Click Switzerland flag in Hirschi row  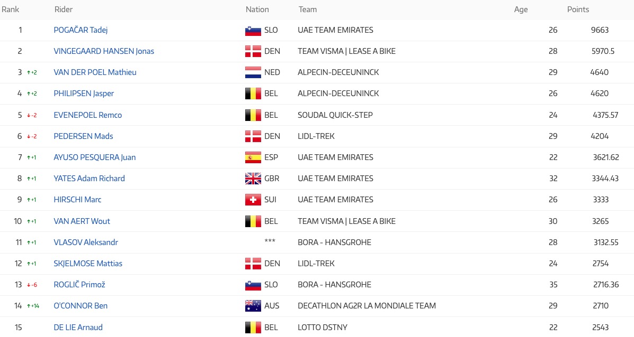coord(253,200)
